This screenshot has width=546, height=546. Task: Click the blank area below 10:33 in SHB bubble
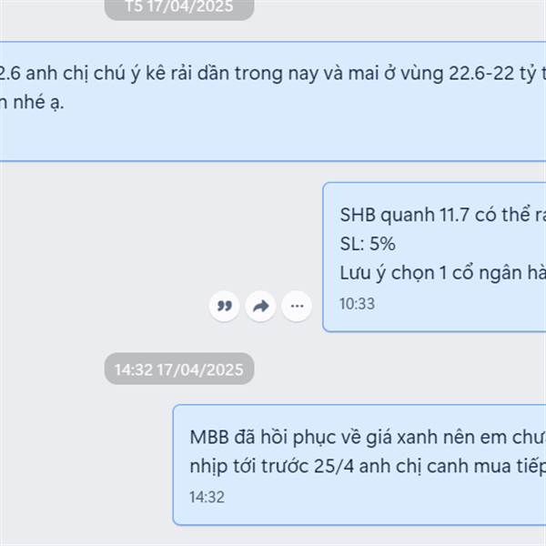click(x=435, y=321)
